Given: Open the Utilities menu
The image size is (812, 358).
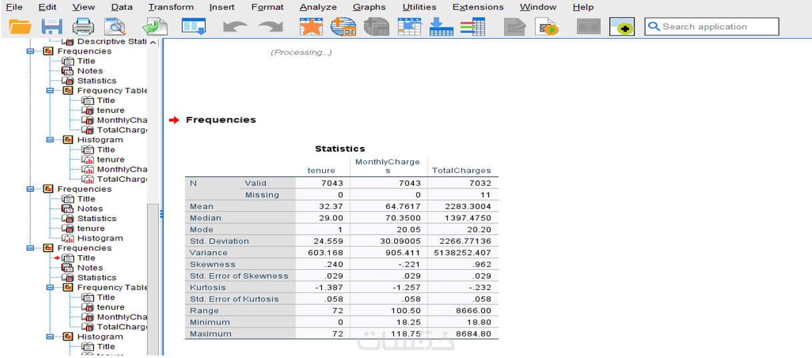Looking at the screenshot, I should click(x=419, y=7).
